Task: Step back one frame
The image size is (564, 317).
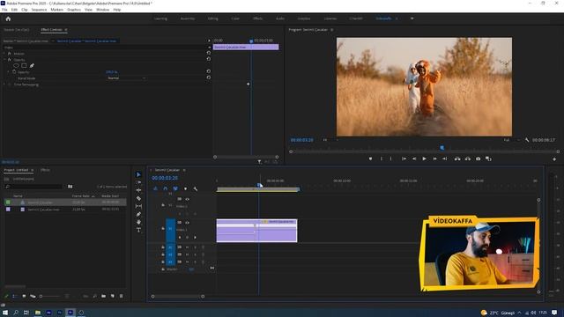Action: [414, 158]
